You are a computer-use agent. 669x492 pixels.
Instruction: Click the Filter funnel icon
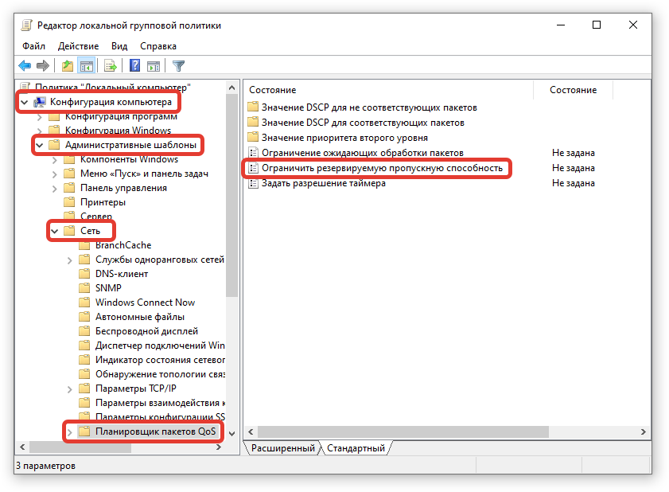coord(179,66)
